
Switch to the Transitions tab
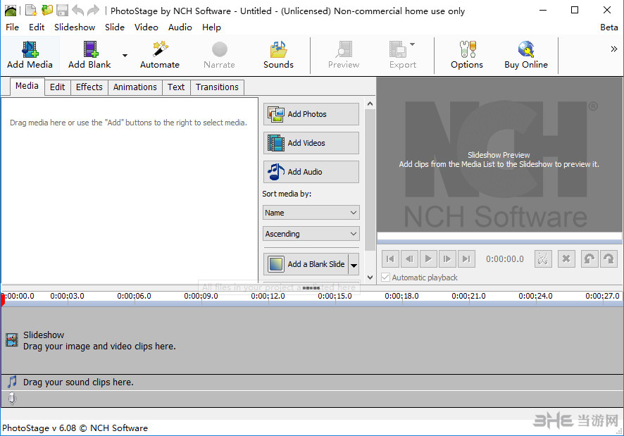click(217, 87)
